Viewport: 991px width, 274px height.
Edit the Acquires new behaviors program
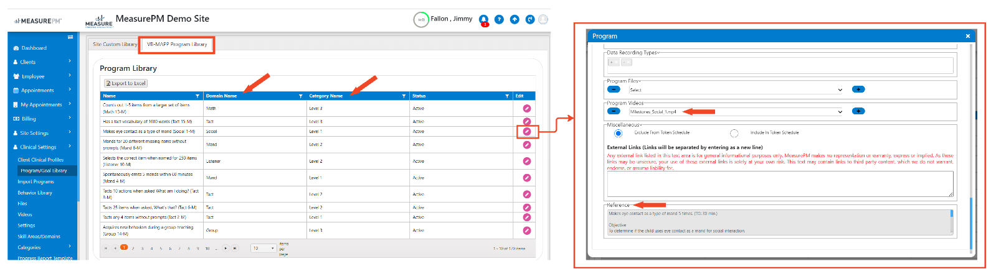[527, 231]
